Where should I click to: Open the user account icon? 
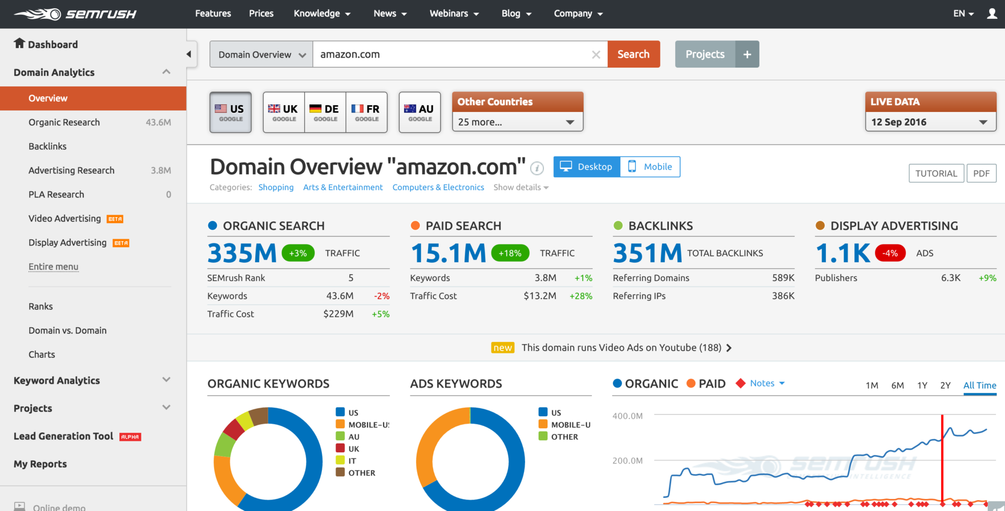click(x=991, y=14)
